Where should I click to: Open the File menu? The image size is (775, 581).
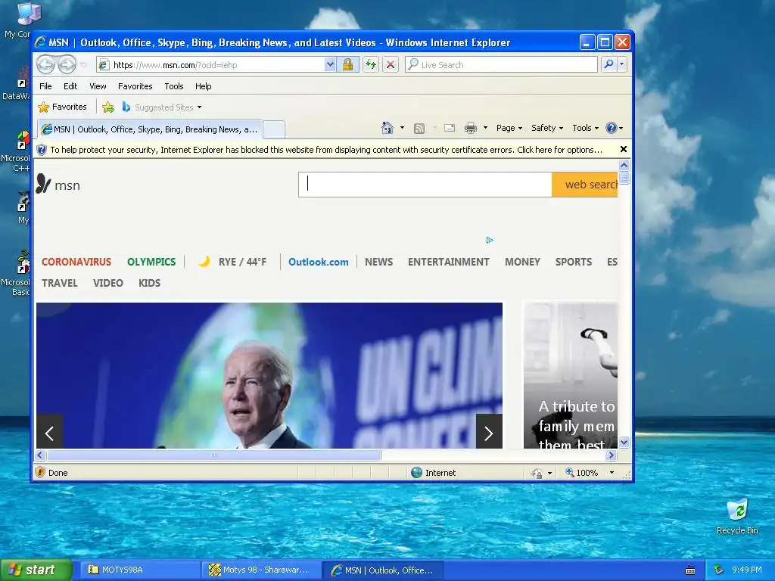(45, 86)
